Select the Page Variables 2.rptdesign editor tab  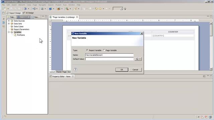64,17
